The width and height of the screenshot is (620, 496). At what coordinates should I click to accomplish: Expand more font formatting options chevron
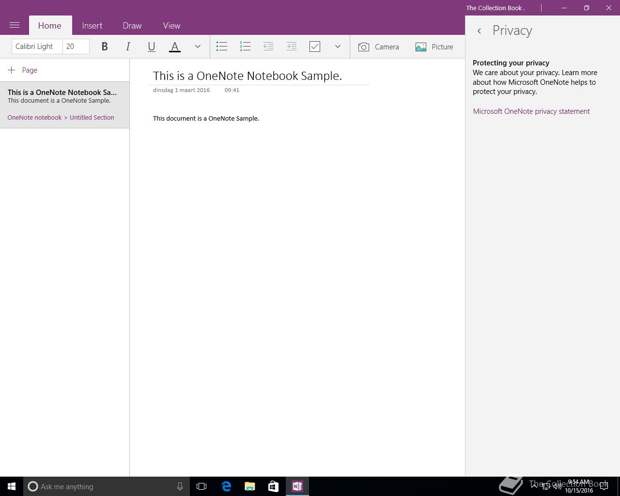coord(198,46)
